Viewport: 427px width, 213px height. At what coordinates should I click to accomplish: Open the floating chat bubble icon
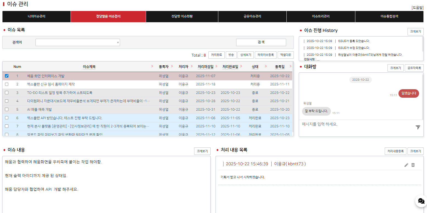pyautogui.click(x=421, y=201)
